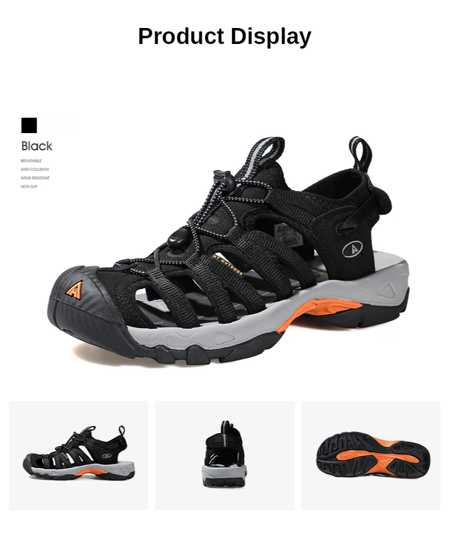The height and width of the screenshot is (533, 451).
Task: Click the striped tongue pull loop
Action: tap(262, 157)
